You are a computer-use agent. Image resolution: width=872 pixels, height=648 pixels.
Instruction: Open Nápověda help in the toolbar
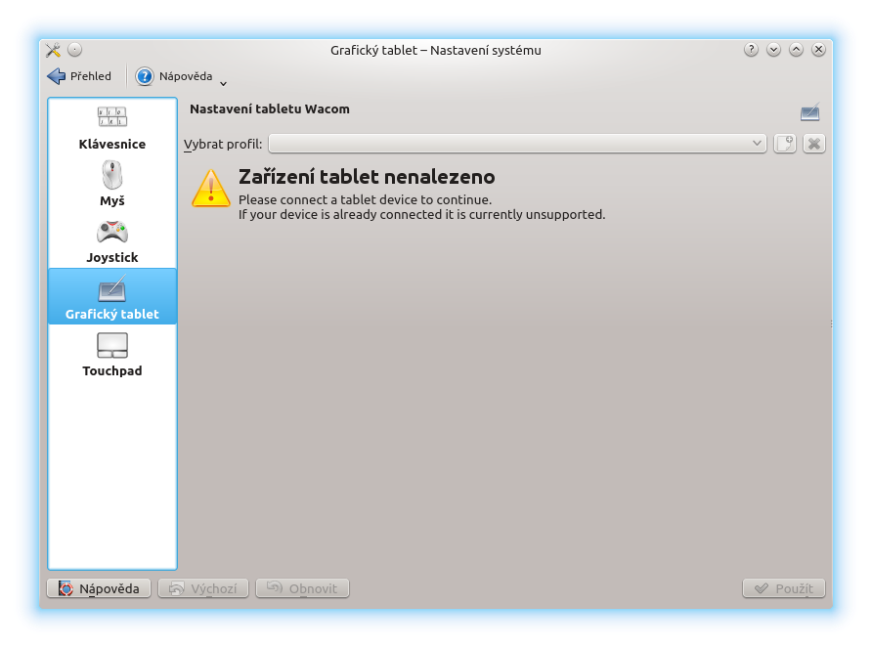174,76
